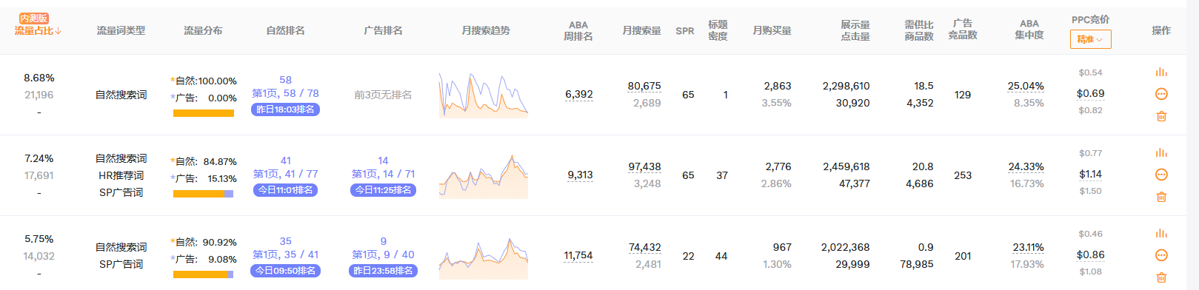Image resolution: width=1199 pixels, height=290 pixels.
Task: Sort by 流量占比 column header
Action: (x=38, y=30)
